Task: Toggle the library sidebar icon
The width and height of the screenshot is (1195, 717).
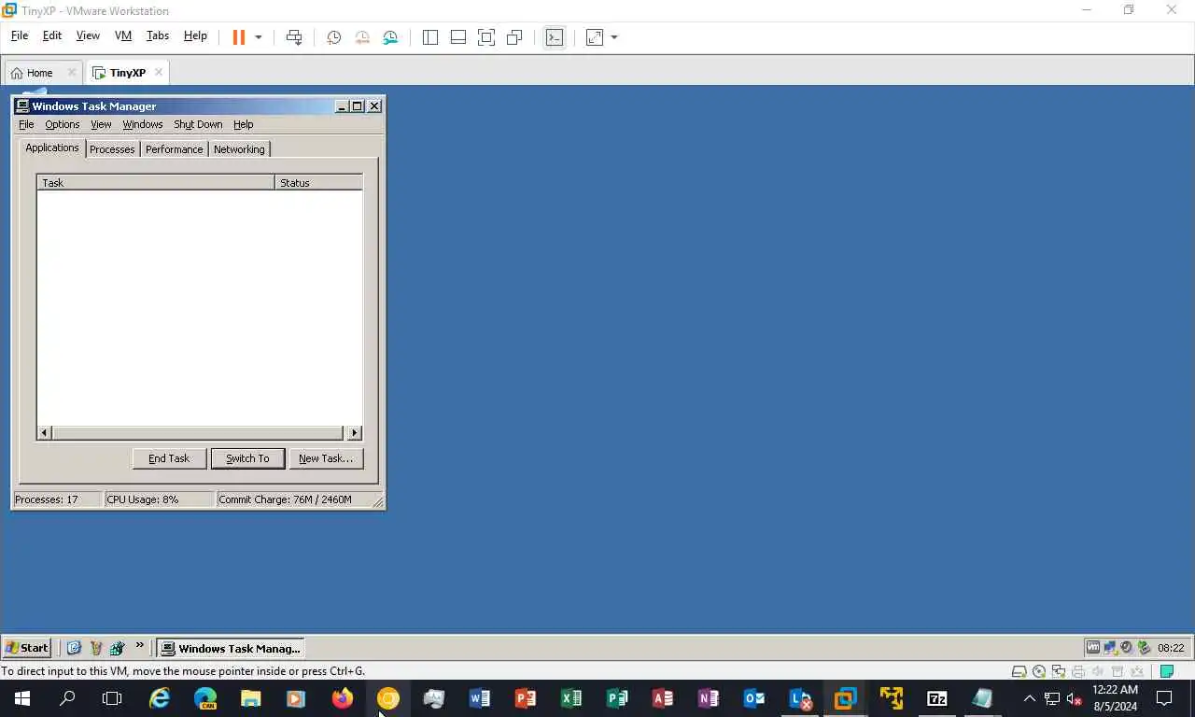Action: [429, 37]
